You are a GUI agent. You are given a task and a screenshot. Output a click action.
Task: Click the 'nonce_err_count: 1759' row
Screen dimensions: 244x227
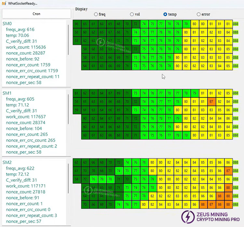pos(28,65)
